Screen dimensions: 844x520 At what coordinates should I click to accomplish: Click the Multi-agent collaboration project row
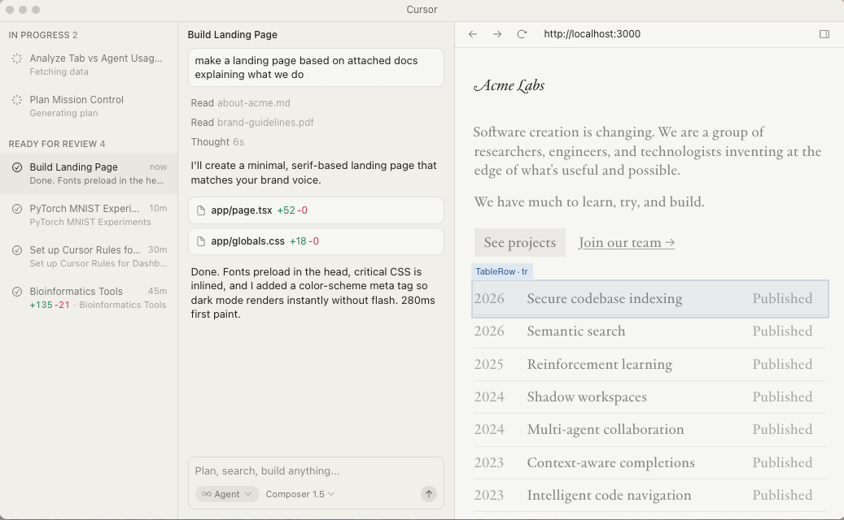click(x=650, y=430)
